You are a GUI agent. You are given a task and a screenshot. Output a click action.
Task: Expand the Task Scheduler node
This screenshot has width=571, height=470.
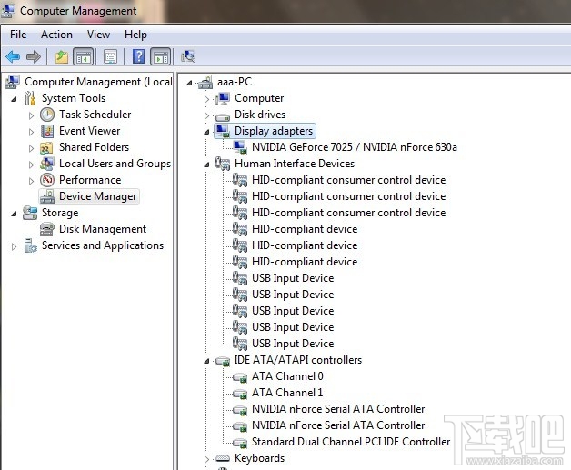tap(31, 115)
